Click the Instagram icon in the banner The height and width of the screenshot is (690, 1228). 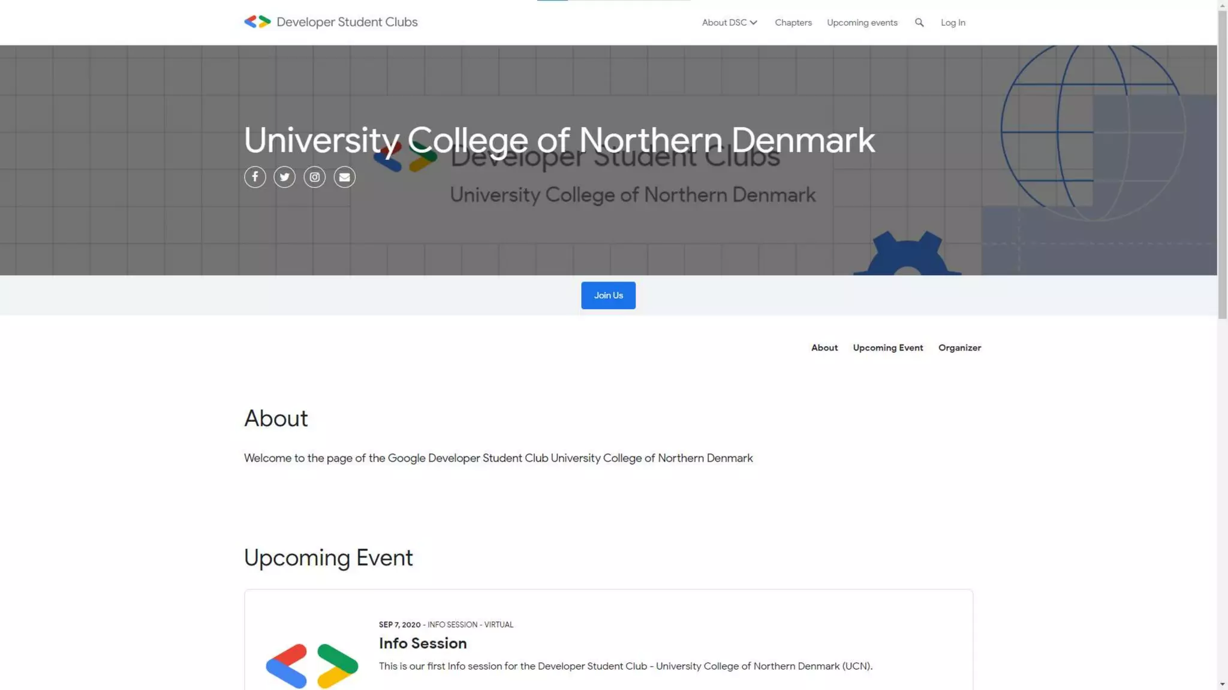click(315, 177)
